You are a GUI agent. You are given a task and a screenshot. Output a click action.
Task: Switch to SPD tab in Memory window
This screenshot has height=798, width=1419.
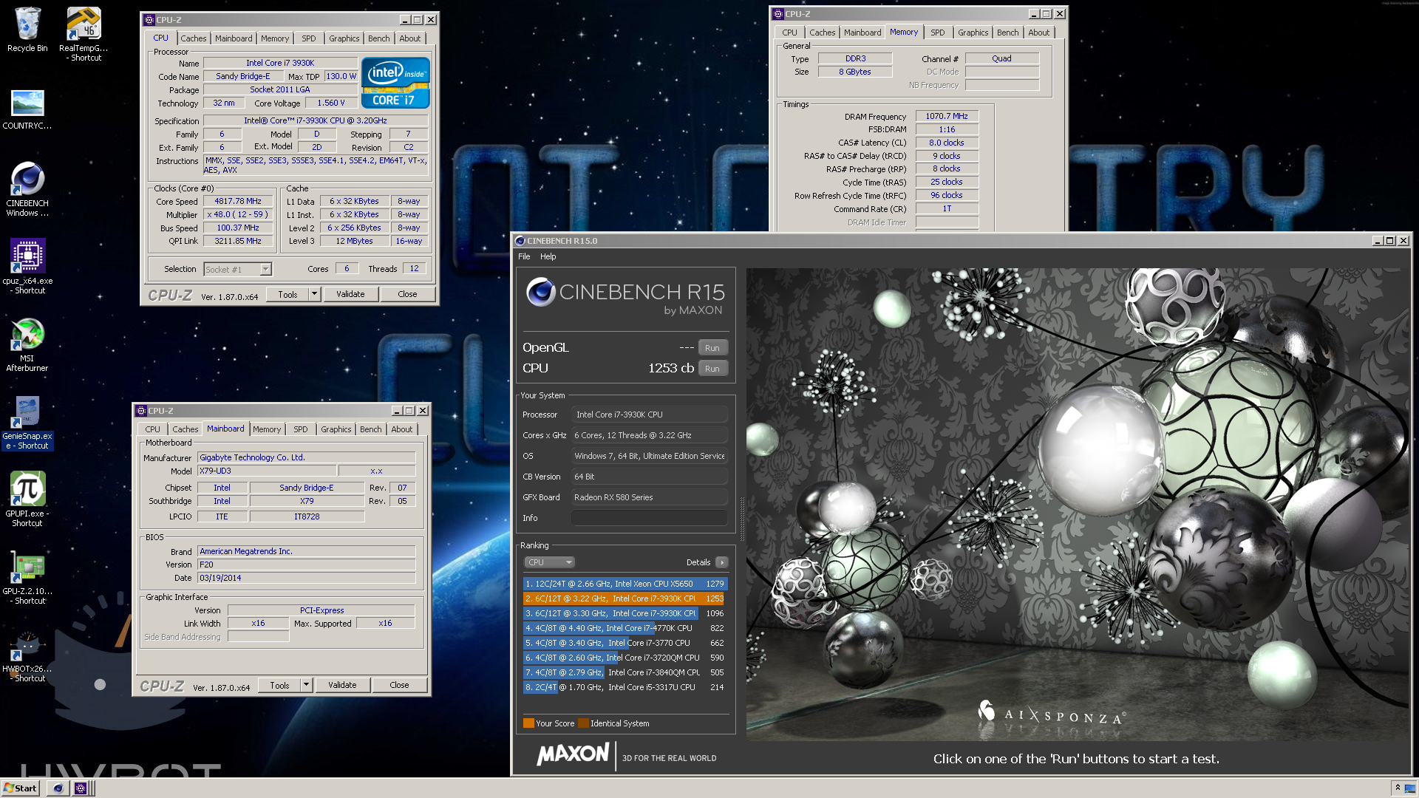tap(937, 33)
